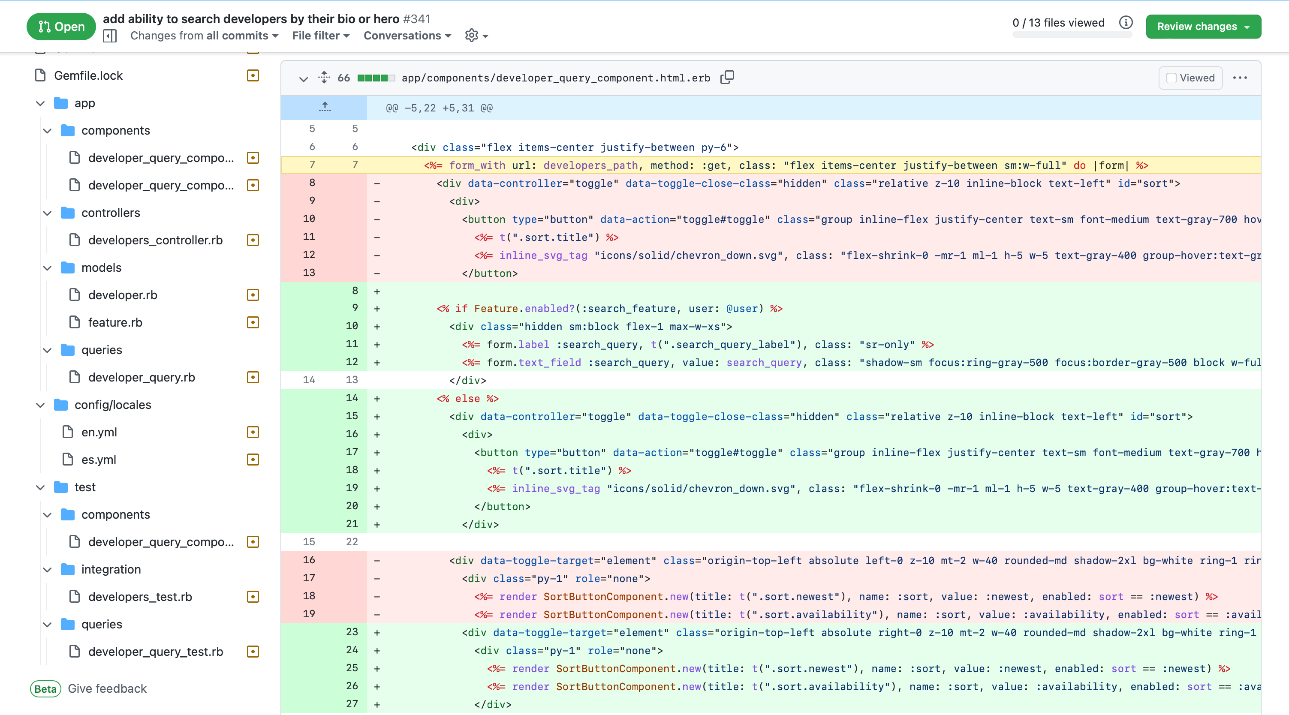Collapse the config/locales folder
This screenshot has height=715, width=1289.
pyautogui.click(x=41, y=405)
